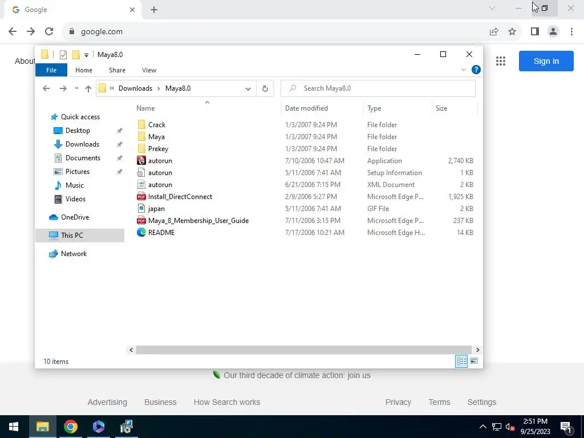Expand the address bar history dropdown
This screenshot has height=438, width=584.
click(x=248, y=88)
